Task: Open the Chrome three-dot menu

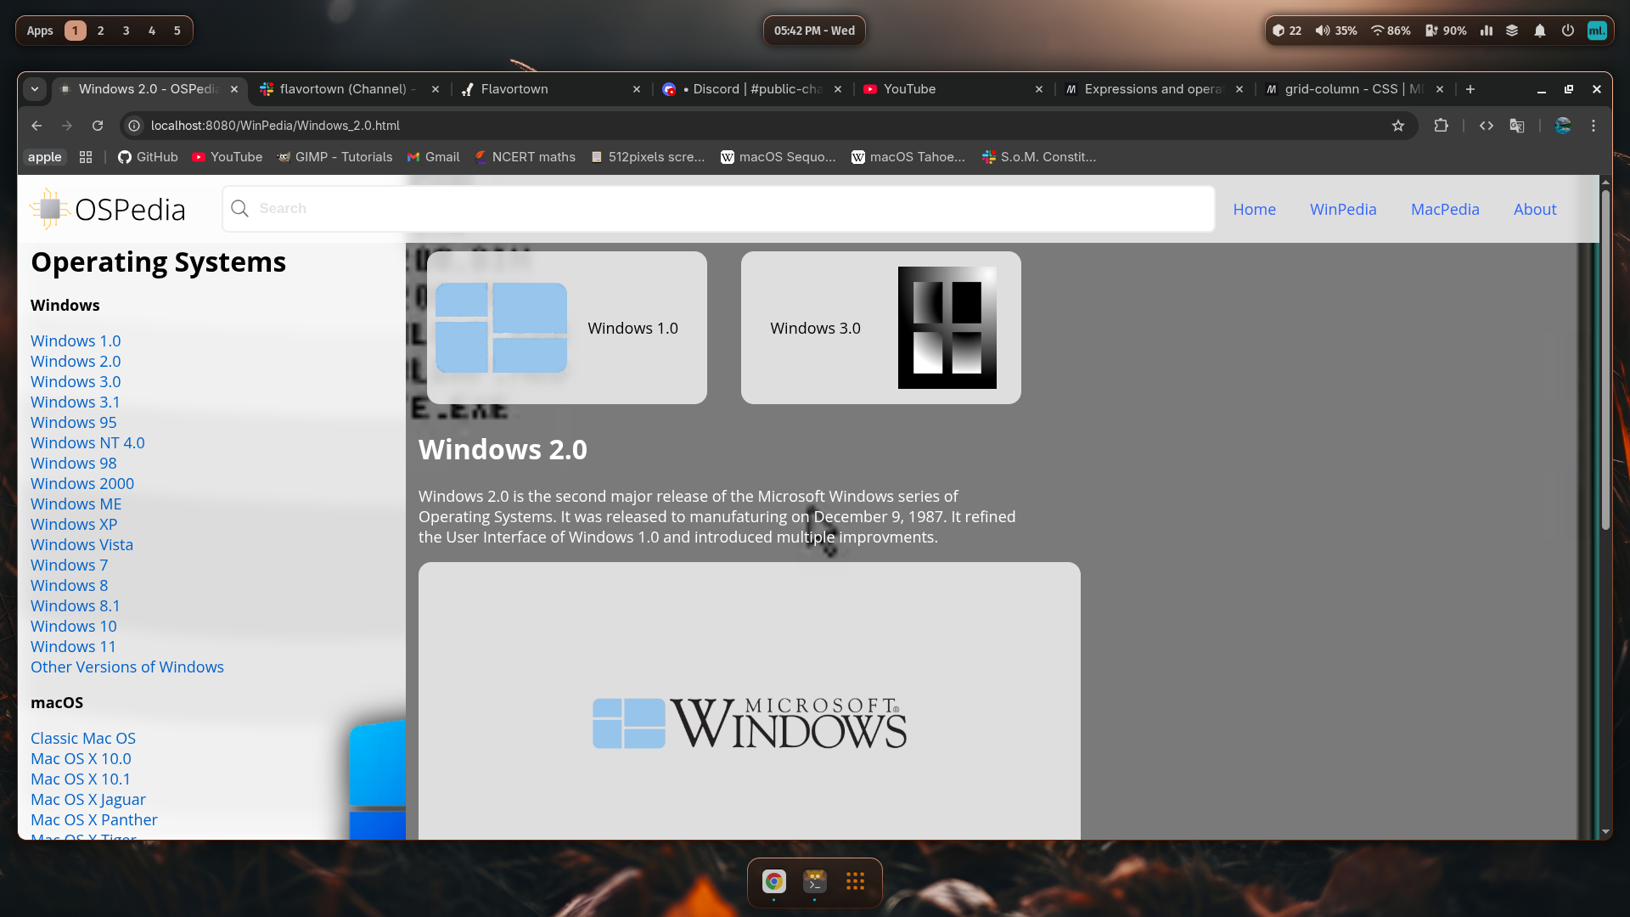Action: [x=1593, y=126]
